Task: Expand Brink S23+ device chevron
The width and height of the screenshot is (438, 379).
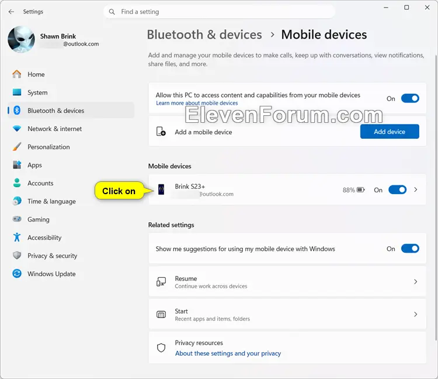Action: click(x=416, y=189)
